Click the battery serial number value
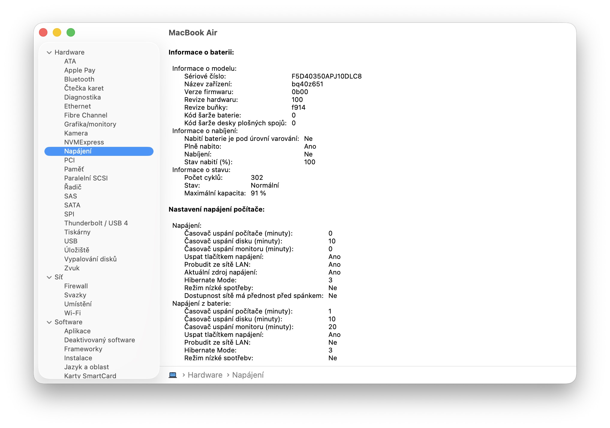 click(x=326, y=76)
